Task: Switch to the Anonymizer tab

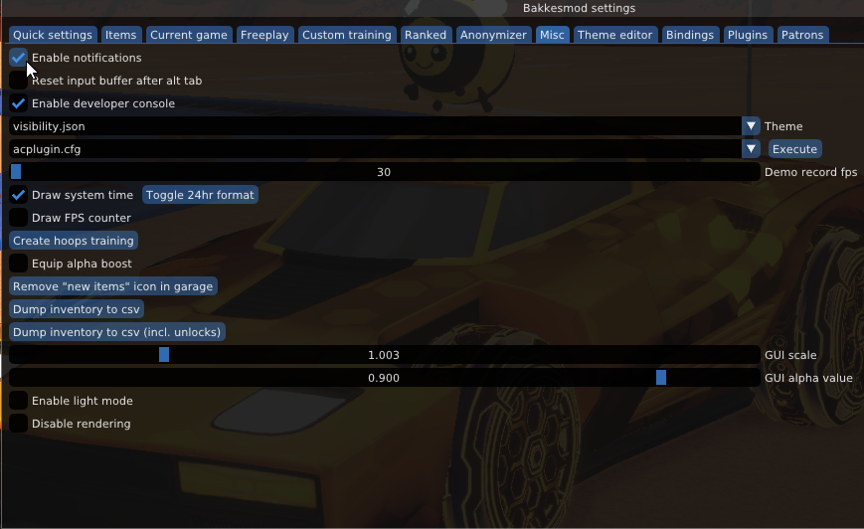Action: click(493, 35)
